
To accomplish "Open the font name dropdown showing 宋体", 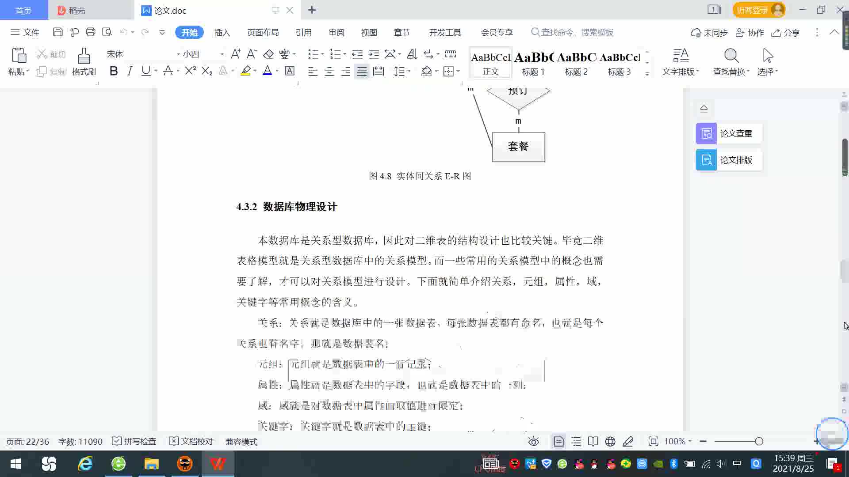I will point(178,54).
